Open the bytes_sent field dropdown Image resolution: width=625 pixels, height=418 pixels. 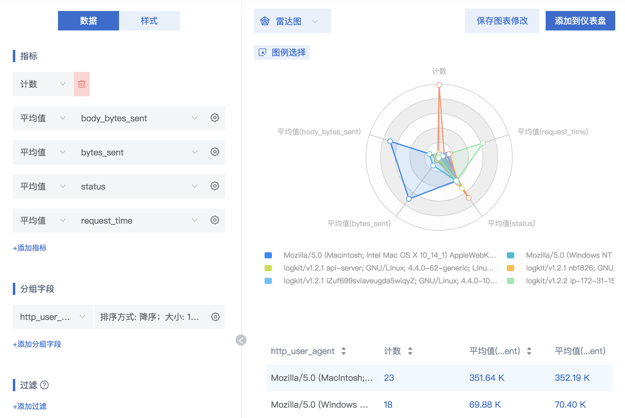click(139, 152)
